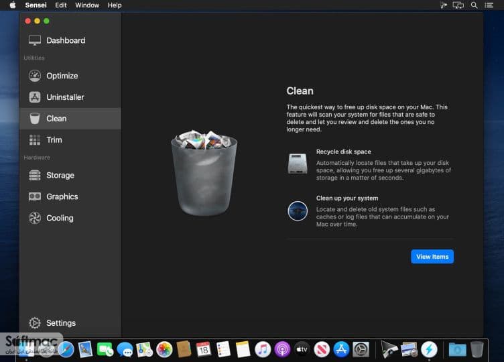The height and width of the screenshot is (362, 504).
Task: Open the Uninstaller sidebar icon
Action: tap(35, 97)
